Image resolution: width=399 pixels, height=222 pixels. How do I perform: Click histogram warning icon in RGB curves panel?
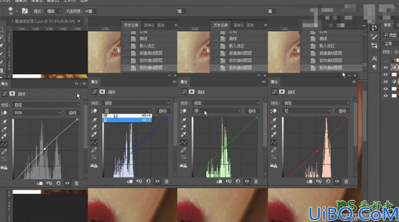pyautogui.click(x=4, y=167)
